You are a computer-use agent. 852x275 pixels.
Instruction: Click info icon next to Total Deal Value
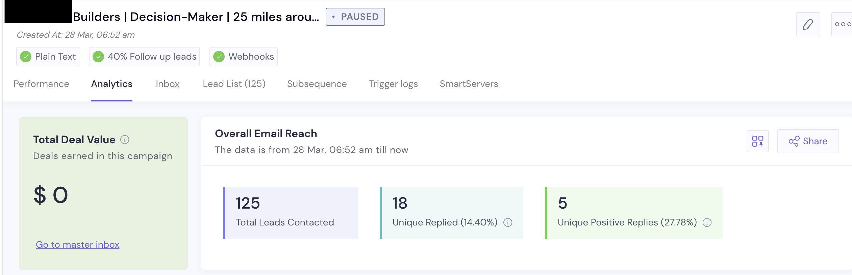pyautogui.click(x=125, y=140)
